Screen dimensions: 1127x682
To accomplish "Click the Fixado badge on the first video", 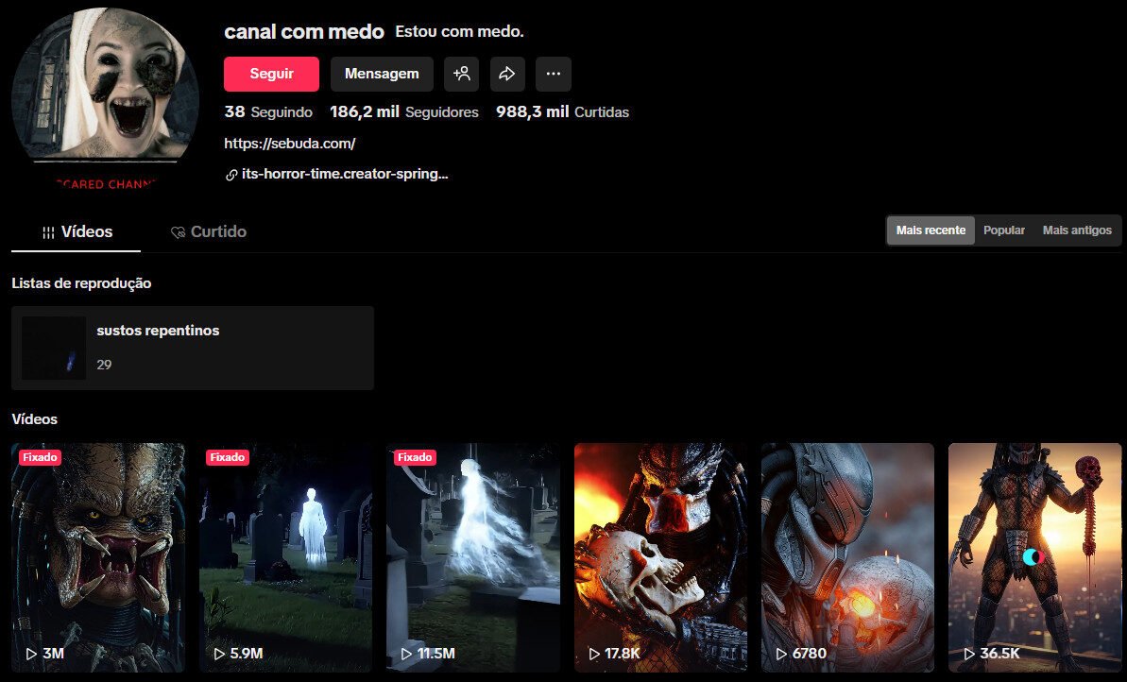I will tap(40, 457).
